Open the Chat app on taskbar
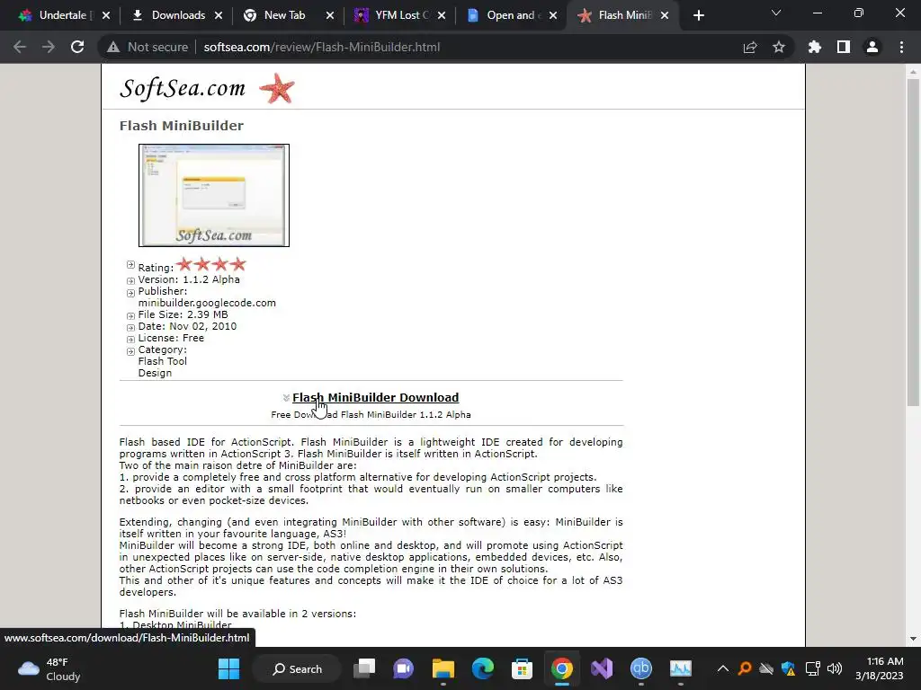 tap(404, 668)
